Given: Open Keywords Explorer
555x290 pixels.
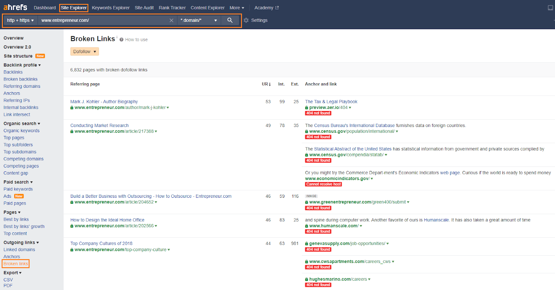Looking at the screenshot, I should 111,8.
